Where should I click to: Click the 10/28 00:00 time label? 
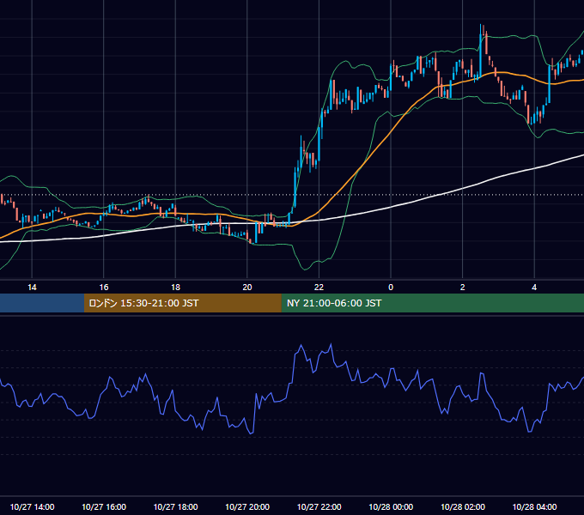click(391, 506)
